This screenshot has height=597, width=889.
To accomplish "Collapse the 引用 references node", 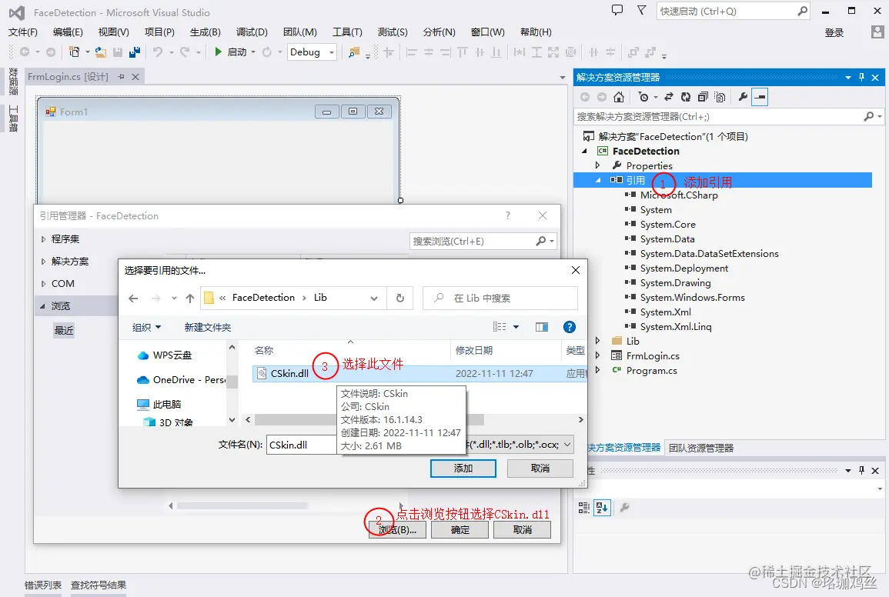I will (597, 180).
